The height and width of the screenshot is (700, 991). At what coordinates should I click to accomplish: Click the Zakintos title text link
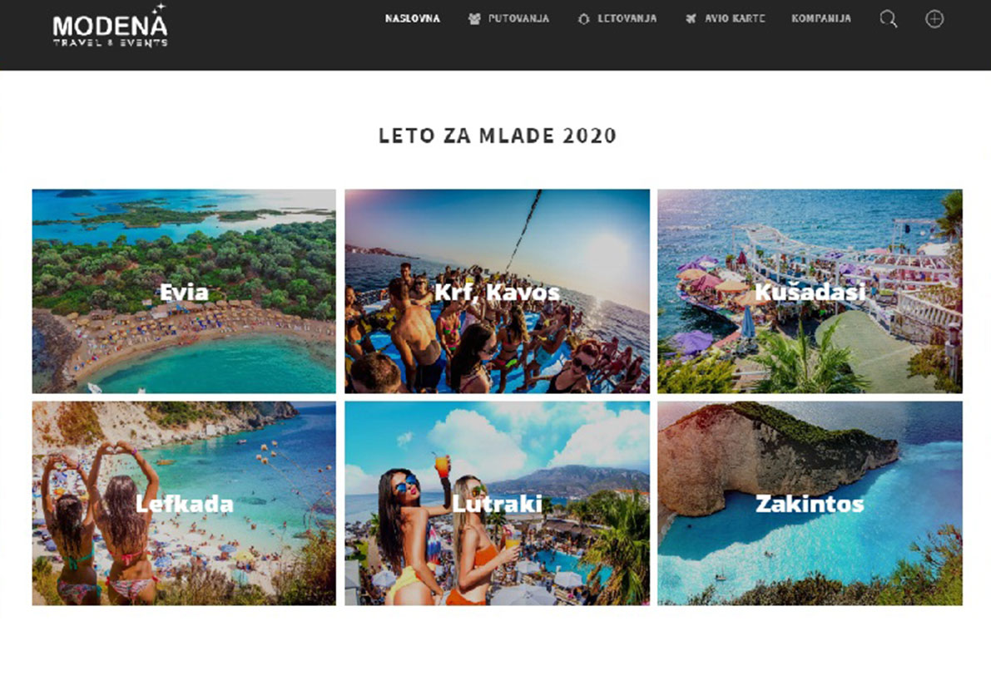810,504
